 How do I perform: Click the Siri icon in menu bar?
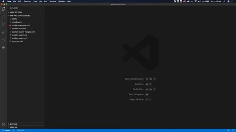[x=229, y=1]
